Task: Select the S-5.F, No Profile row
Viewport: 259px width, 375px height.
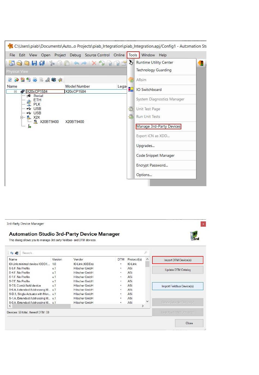Action: point(77,268)
